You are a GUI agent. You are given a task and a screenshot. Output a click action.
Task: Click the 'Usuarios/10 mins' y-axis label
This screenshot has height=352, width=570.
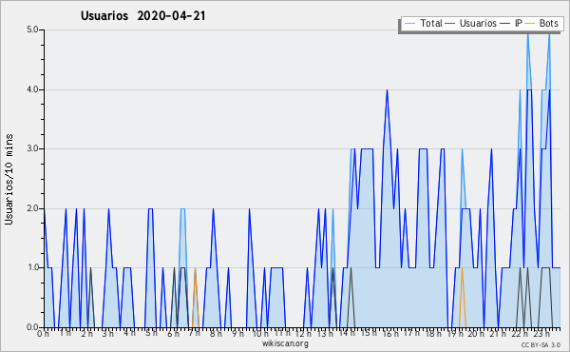(9, 179)
